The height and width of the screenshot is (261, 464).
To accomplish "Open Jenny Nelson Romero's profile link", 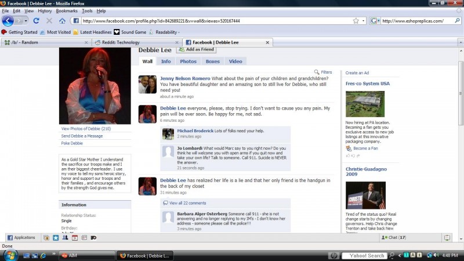I will click(185, 78).
